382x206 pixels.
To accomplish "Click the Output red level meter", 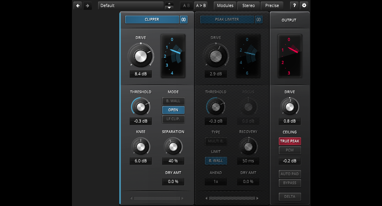I will 290,55.
